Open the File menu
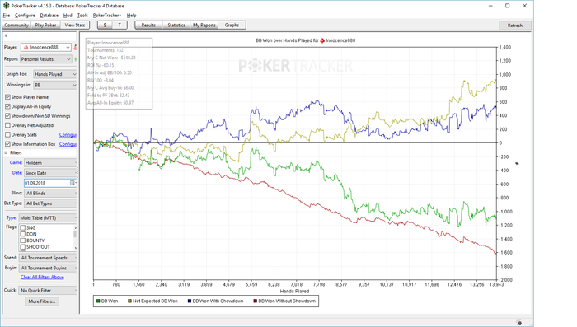Viewport: 577px width, 327px height. click(7, 16)
